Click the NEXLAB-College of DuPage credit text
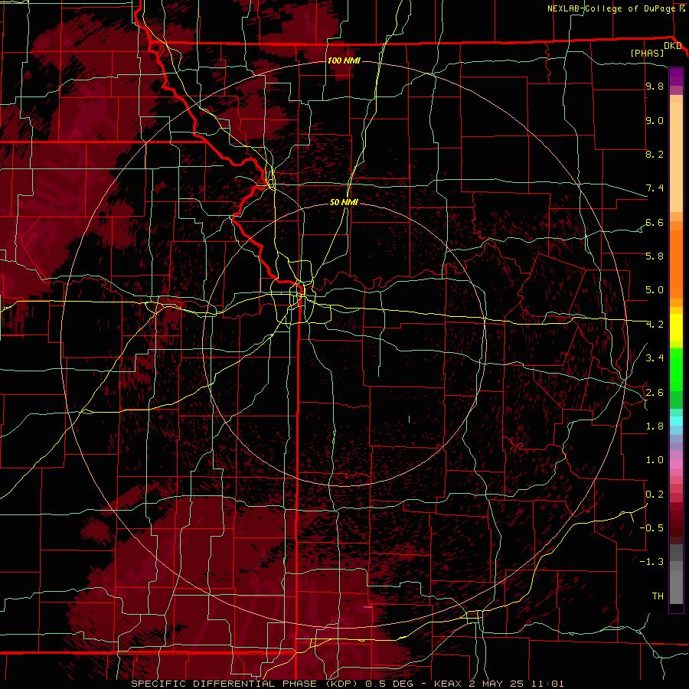 click(612, 8)
